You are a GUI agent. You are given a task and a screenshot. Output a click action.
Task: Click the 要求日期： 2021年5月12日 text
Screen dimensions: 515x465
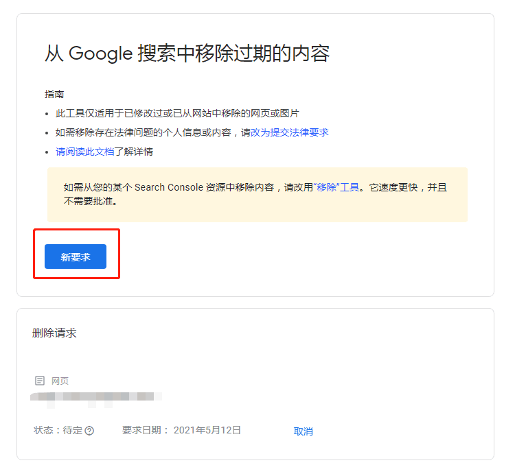click(x=181, y=430)
